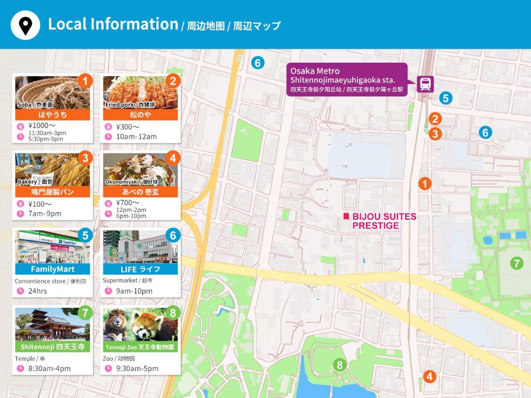Click number 7 badge on Shitennoji card
This screenshot has height=398, width=531.
pyautogui.click(x=85, y=313)
